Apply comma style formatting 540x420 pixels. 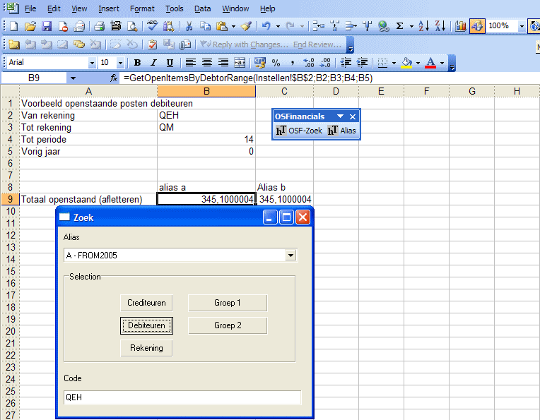pos(293,63)
